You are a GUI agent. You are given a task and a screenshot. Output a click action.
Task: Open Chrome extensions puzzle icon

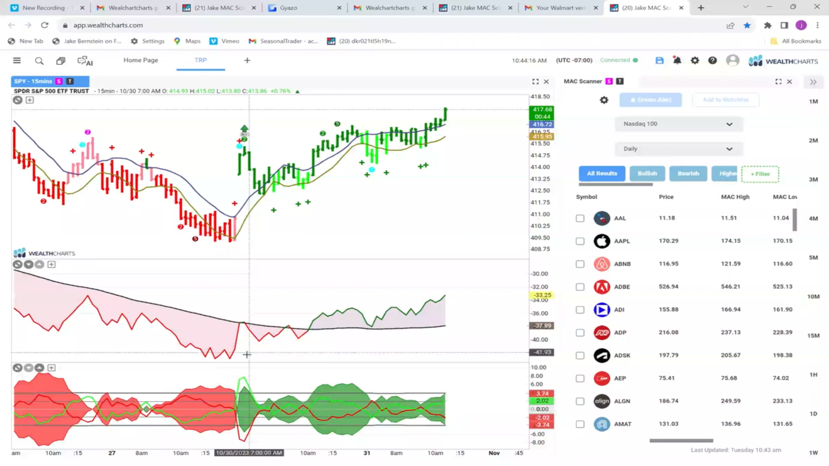click(x=768, y=25)
